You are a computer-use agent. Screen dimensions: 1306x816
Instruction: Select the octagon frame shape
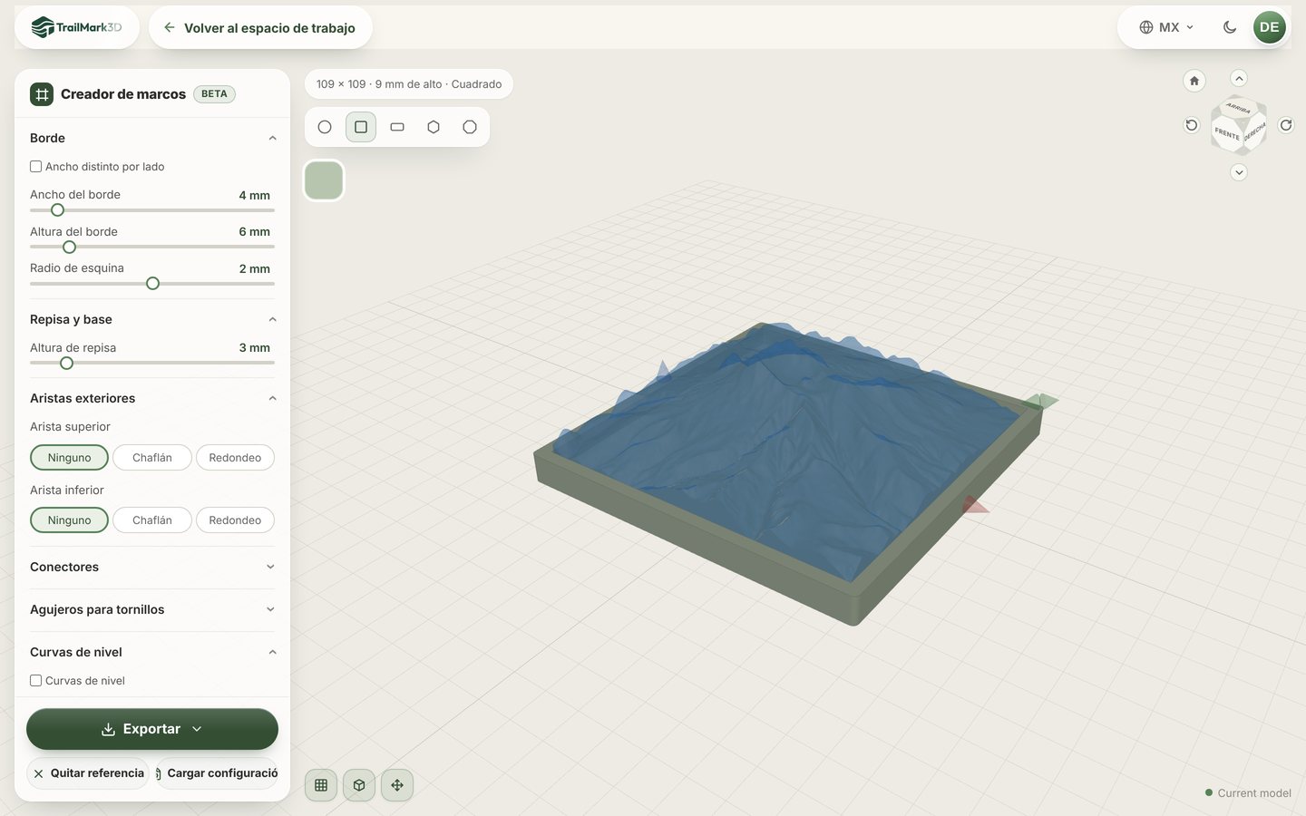(470, 127)
